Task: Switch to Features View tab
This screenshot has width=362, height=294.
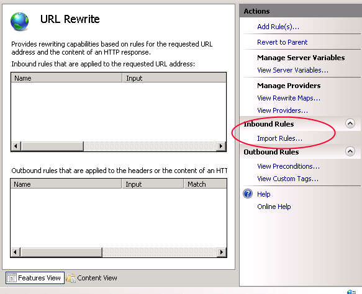Action: click(x=35, y=278)
